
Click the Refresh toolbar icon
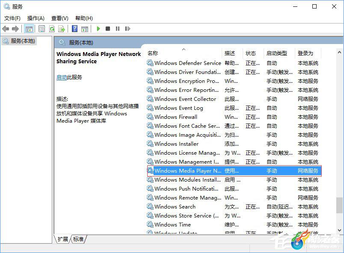pyautogui.click(x=52, y=29)
